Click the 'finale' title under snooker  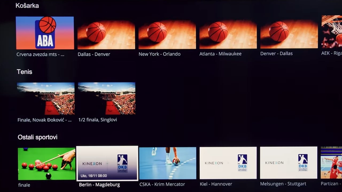pos(24,185)
